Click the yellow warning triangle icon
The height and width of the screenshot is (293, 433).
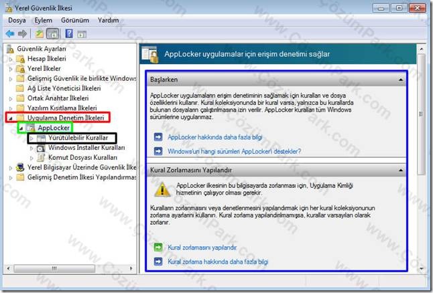click(x=162, y=189)
